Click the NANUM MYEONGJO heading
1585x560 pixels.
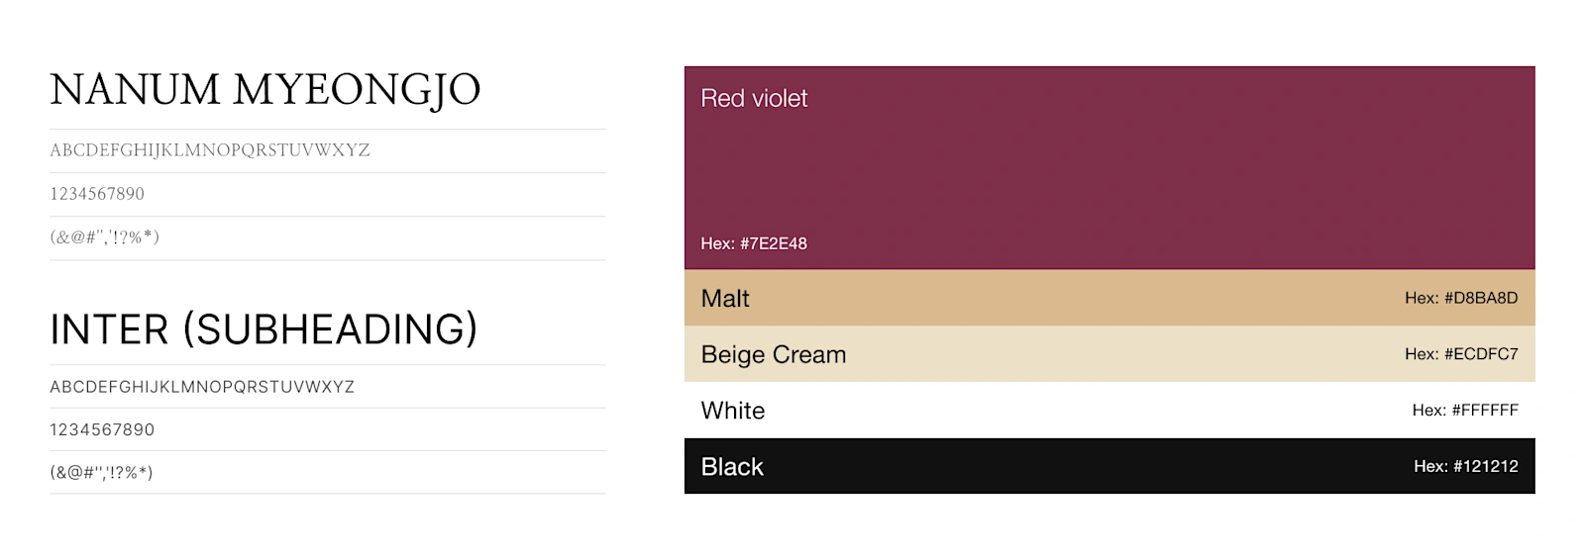(x=265, y=90)
